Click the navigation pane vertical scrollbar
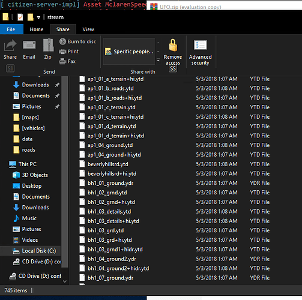The width and height of the screenshot is (302, 300). (x=64, y=172)
